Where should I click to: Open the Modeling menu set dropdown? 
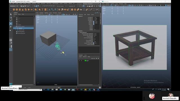pos(14,6)
